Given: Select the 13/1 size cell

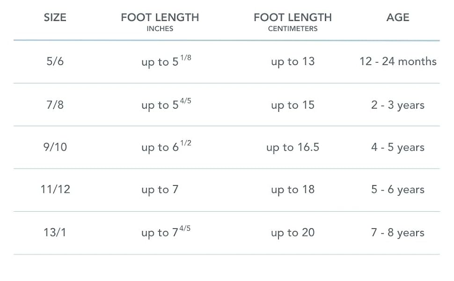Looking at the screenshot, I should click(55, 233).
